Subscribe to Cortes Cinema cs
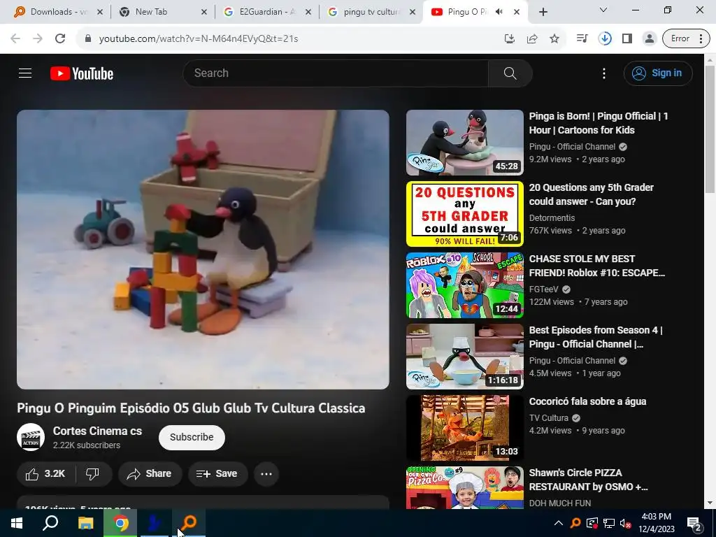Viewport: 716px width, 537px height. [x=192, y=437]
